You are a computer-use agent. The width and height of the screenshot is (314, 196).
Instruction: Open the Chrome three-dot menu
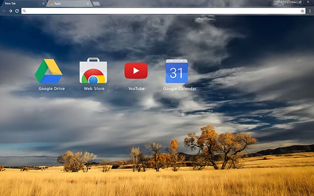310,11
